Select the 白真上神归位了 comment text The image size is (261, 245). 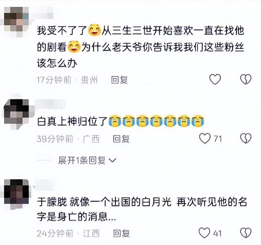pyautogui.click(x=120, y=121)
